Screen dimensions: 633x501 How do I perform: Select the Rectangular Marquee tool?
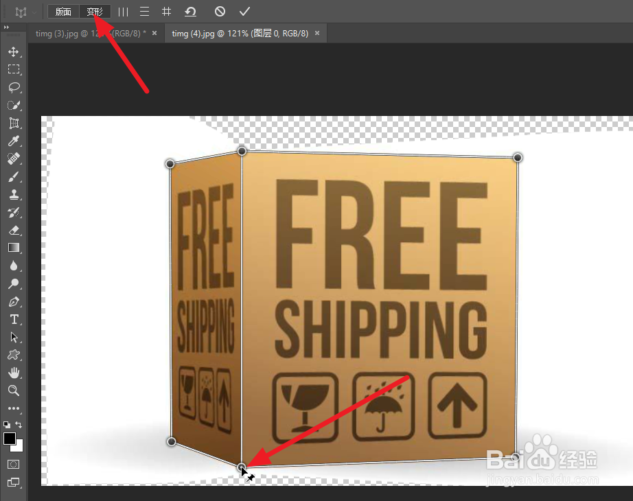pos(14,69)
